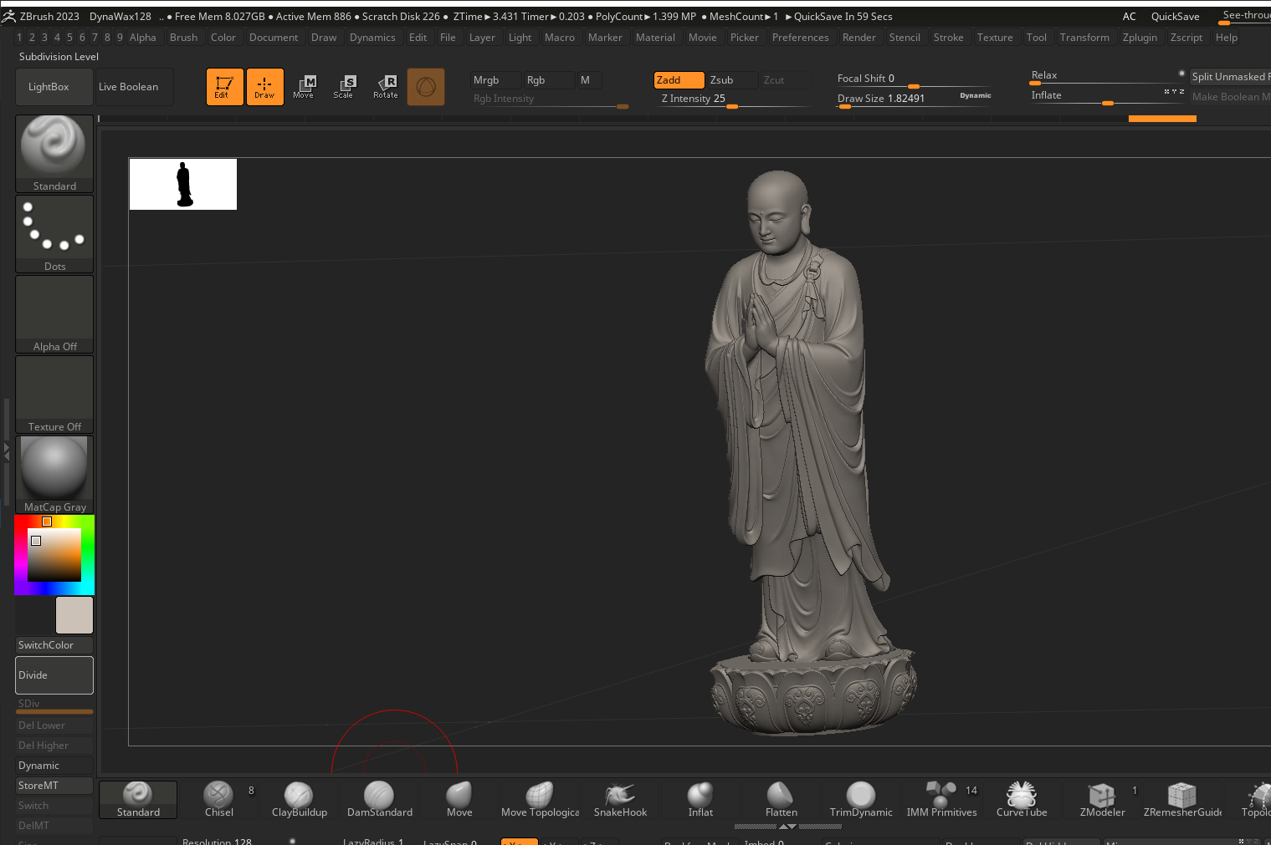
Task: Select the ZModeler brush
Action: click(x=1102, y=799)
